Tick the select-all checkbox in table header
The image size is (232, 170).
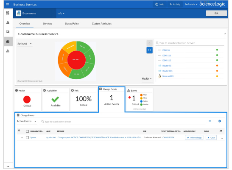27,131
